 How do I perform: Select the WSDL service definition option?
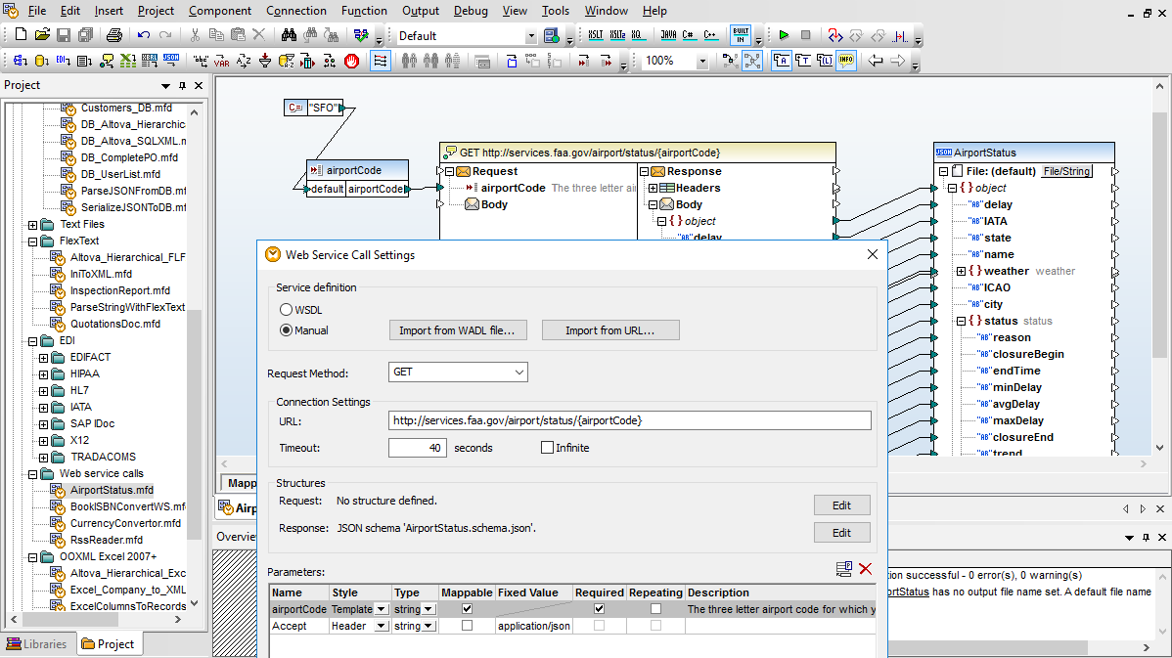[x=287, y=309]
